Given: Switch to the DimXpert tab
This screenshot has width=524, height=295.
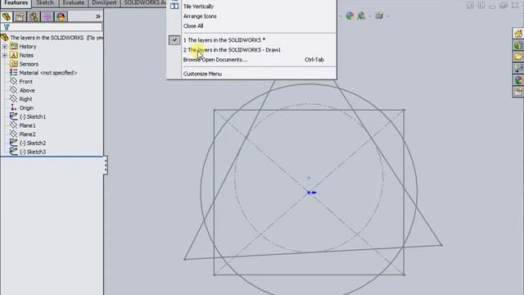Looking at the screenshot, I should coord(104,3).
